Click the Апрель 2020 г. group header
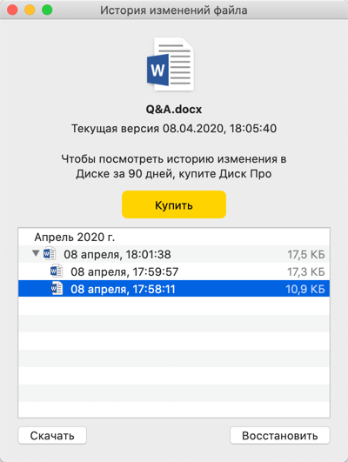This screenshot has height=462, width=348. click(75, 237)
